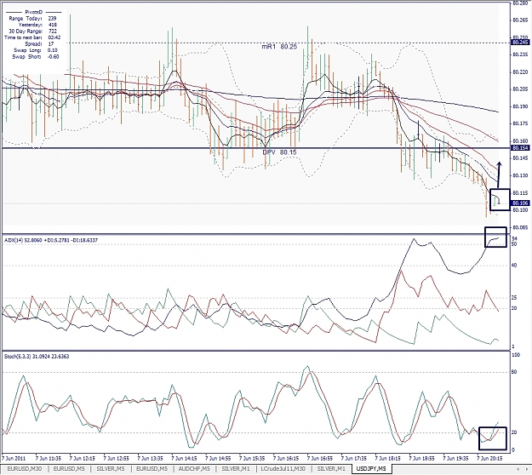532x475 pixels.
Task: Click the mR1 80.25 pivot label
Action: point(279,47)
